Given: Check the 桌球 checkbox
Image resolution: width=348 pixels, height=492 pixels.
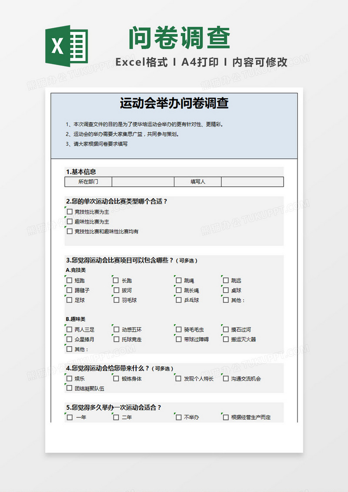Looking at the screenshot, I should coord(225,290).
